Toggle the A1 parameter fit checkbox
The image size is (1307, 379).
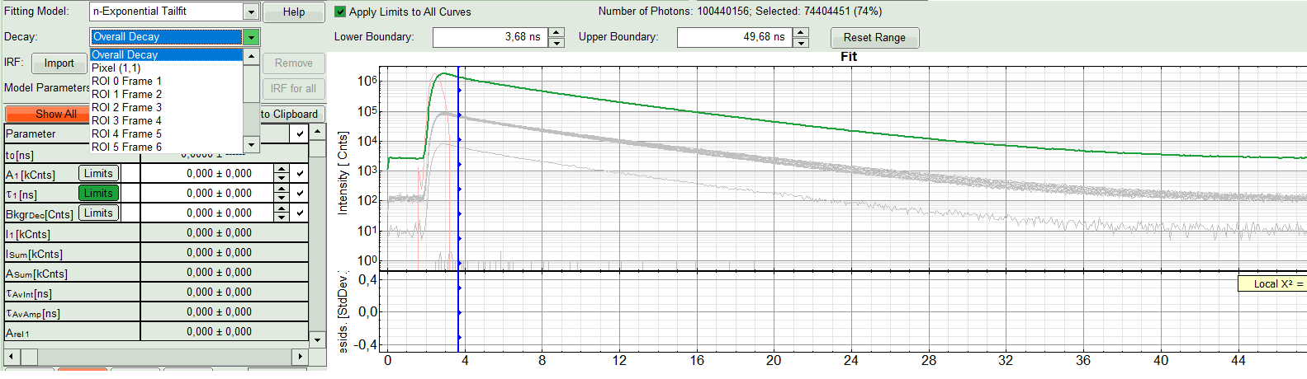click(x=300, y=174)
